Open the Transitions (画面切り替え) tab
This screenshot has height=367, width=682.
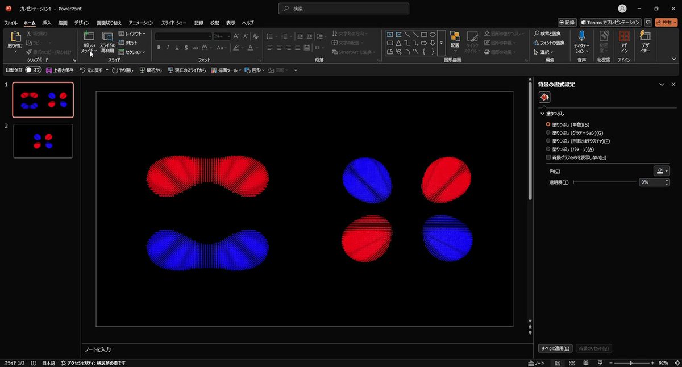coord(109,23)
